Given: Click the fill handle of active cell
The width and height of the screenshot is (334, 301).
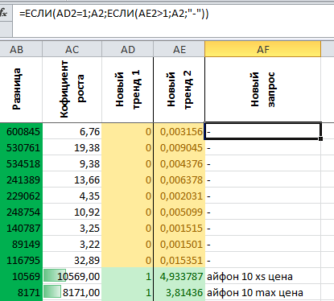Looking at the screenshot, I should coord(320,138).
